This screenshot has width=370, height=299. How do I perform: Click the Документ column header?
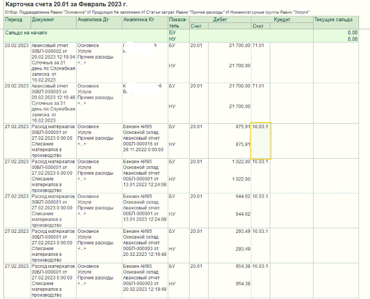[44, 20]
